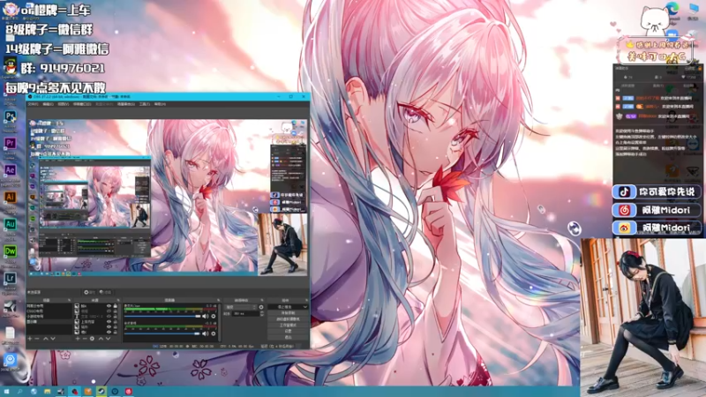
Task: Move the selected scene up
Action: [46, 339]
